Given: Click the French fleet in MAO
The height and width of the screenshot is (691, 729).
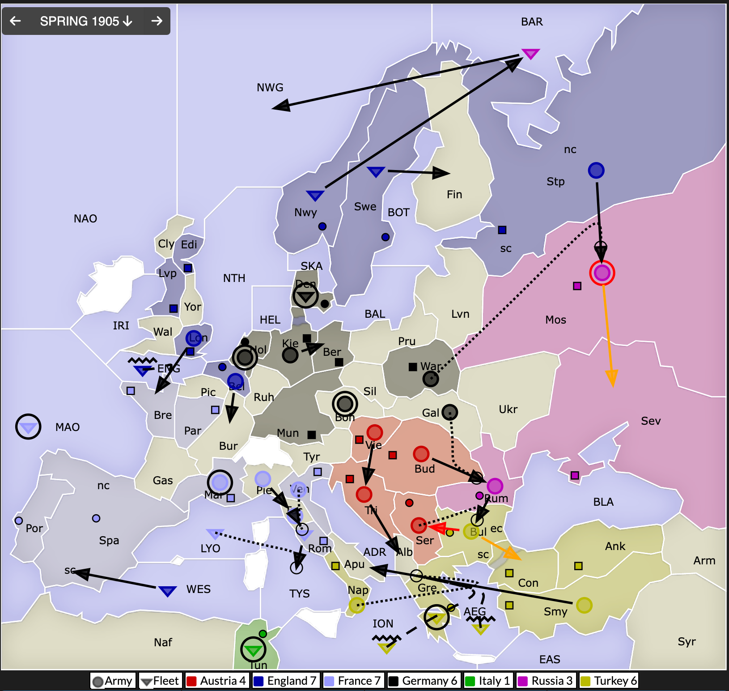Looking at the screenshot, I should pos(28,427).
